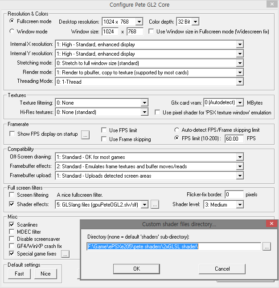The image size is (279, 288).
Task: Close the Configure Pete GL2 Core window
Action: point(272,4)
